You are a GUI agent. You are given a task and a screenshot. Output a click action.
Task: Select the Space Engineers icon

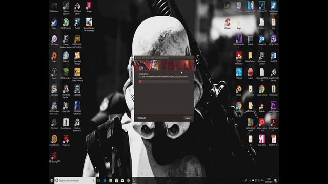[x=66, y=124]
